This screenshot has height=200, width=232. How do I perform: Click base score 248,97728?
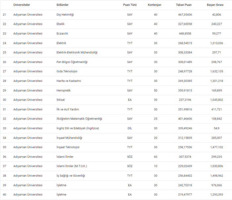click(x=185, y=71)
